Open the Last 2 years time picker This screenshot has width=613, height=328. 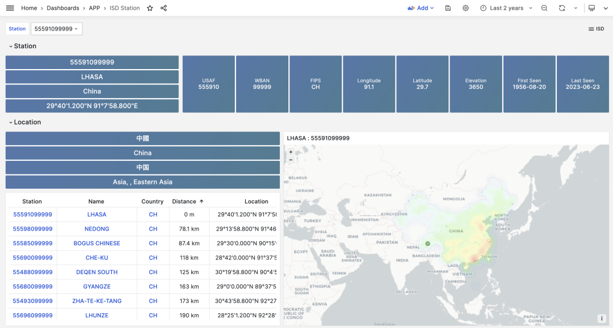(x=506, y=8)
